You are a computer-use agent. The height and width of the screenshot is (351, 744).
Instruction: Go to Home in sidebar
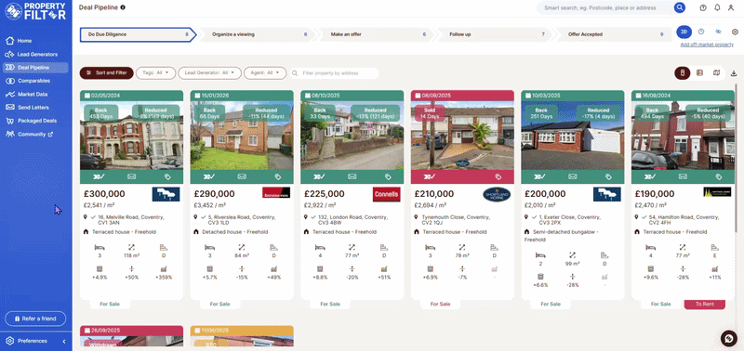click(35, 41)
